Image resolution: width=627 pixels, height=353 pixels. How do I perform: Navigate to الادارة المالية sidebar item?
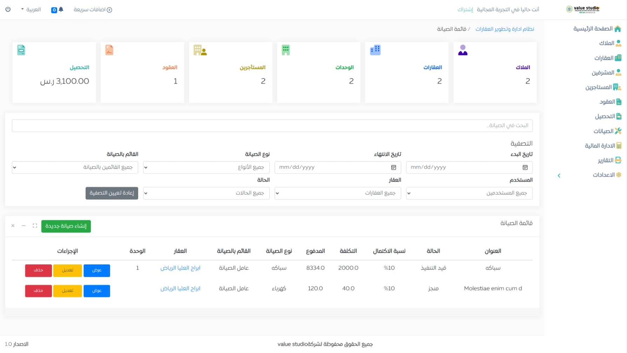click(x=603, y=146)
